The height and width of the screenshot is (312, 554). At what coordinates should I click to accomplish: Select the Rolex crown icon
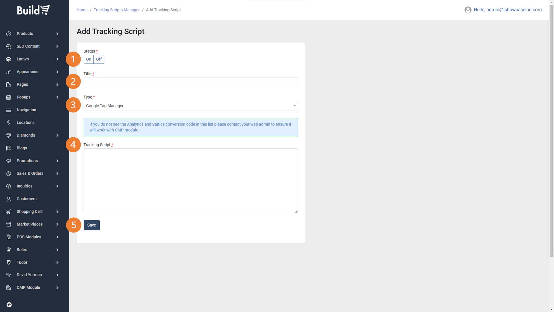tap(9, 250)
